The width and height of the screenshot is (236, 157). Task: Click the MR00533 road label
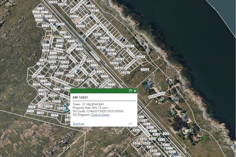pos(95,56)
